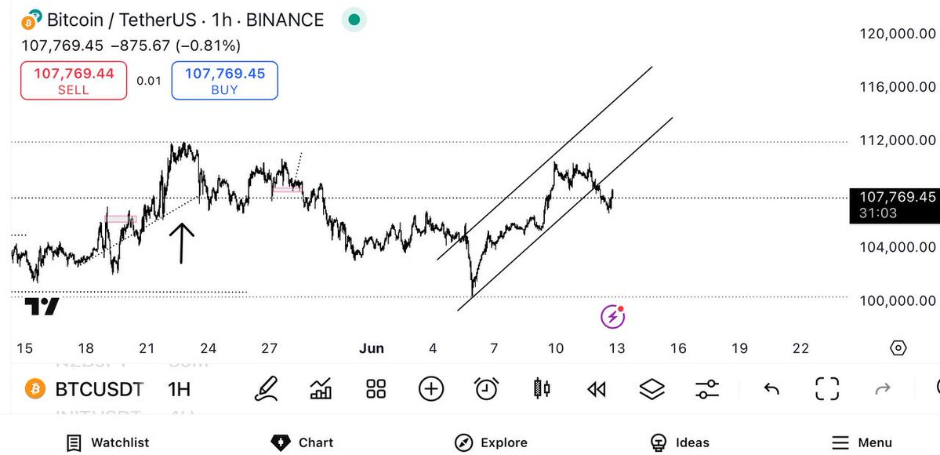The height and width of the screenshot is (455, 940).
Task: Open the 1H timeframe selector
Action: click(x=180, y=390)
